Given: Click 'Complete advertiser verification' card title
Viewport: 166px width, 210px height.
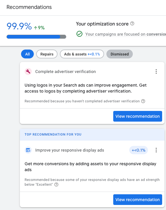Looking at the screenshot, I should [66, 71].
